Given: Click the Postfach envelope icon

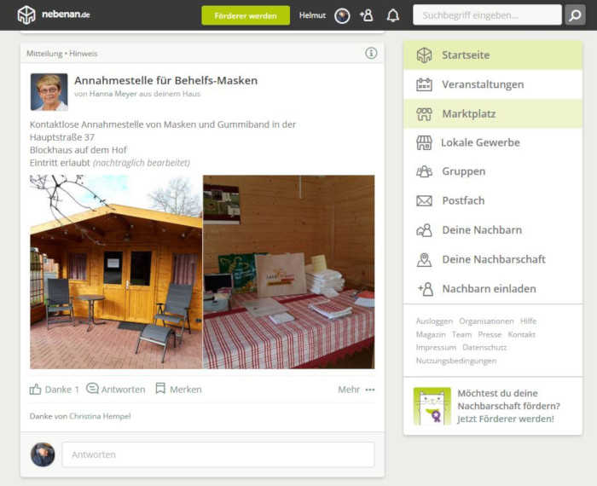Looking at the screenshot, I should (424, 200).
